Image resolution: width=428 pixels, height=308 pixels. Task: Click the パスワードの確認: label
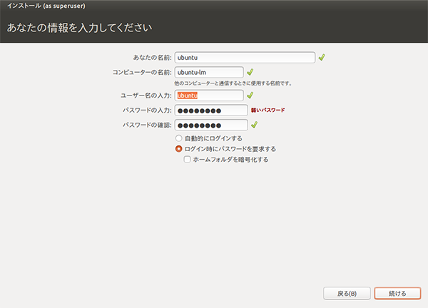coord(147,125)
